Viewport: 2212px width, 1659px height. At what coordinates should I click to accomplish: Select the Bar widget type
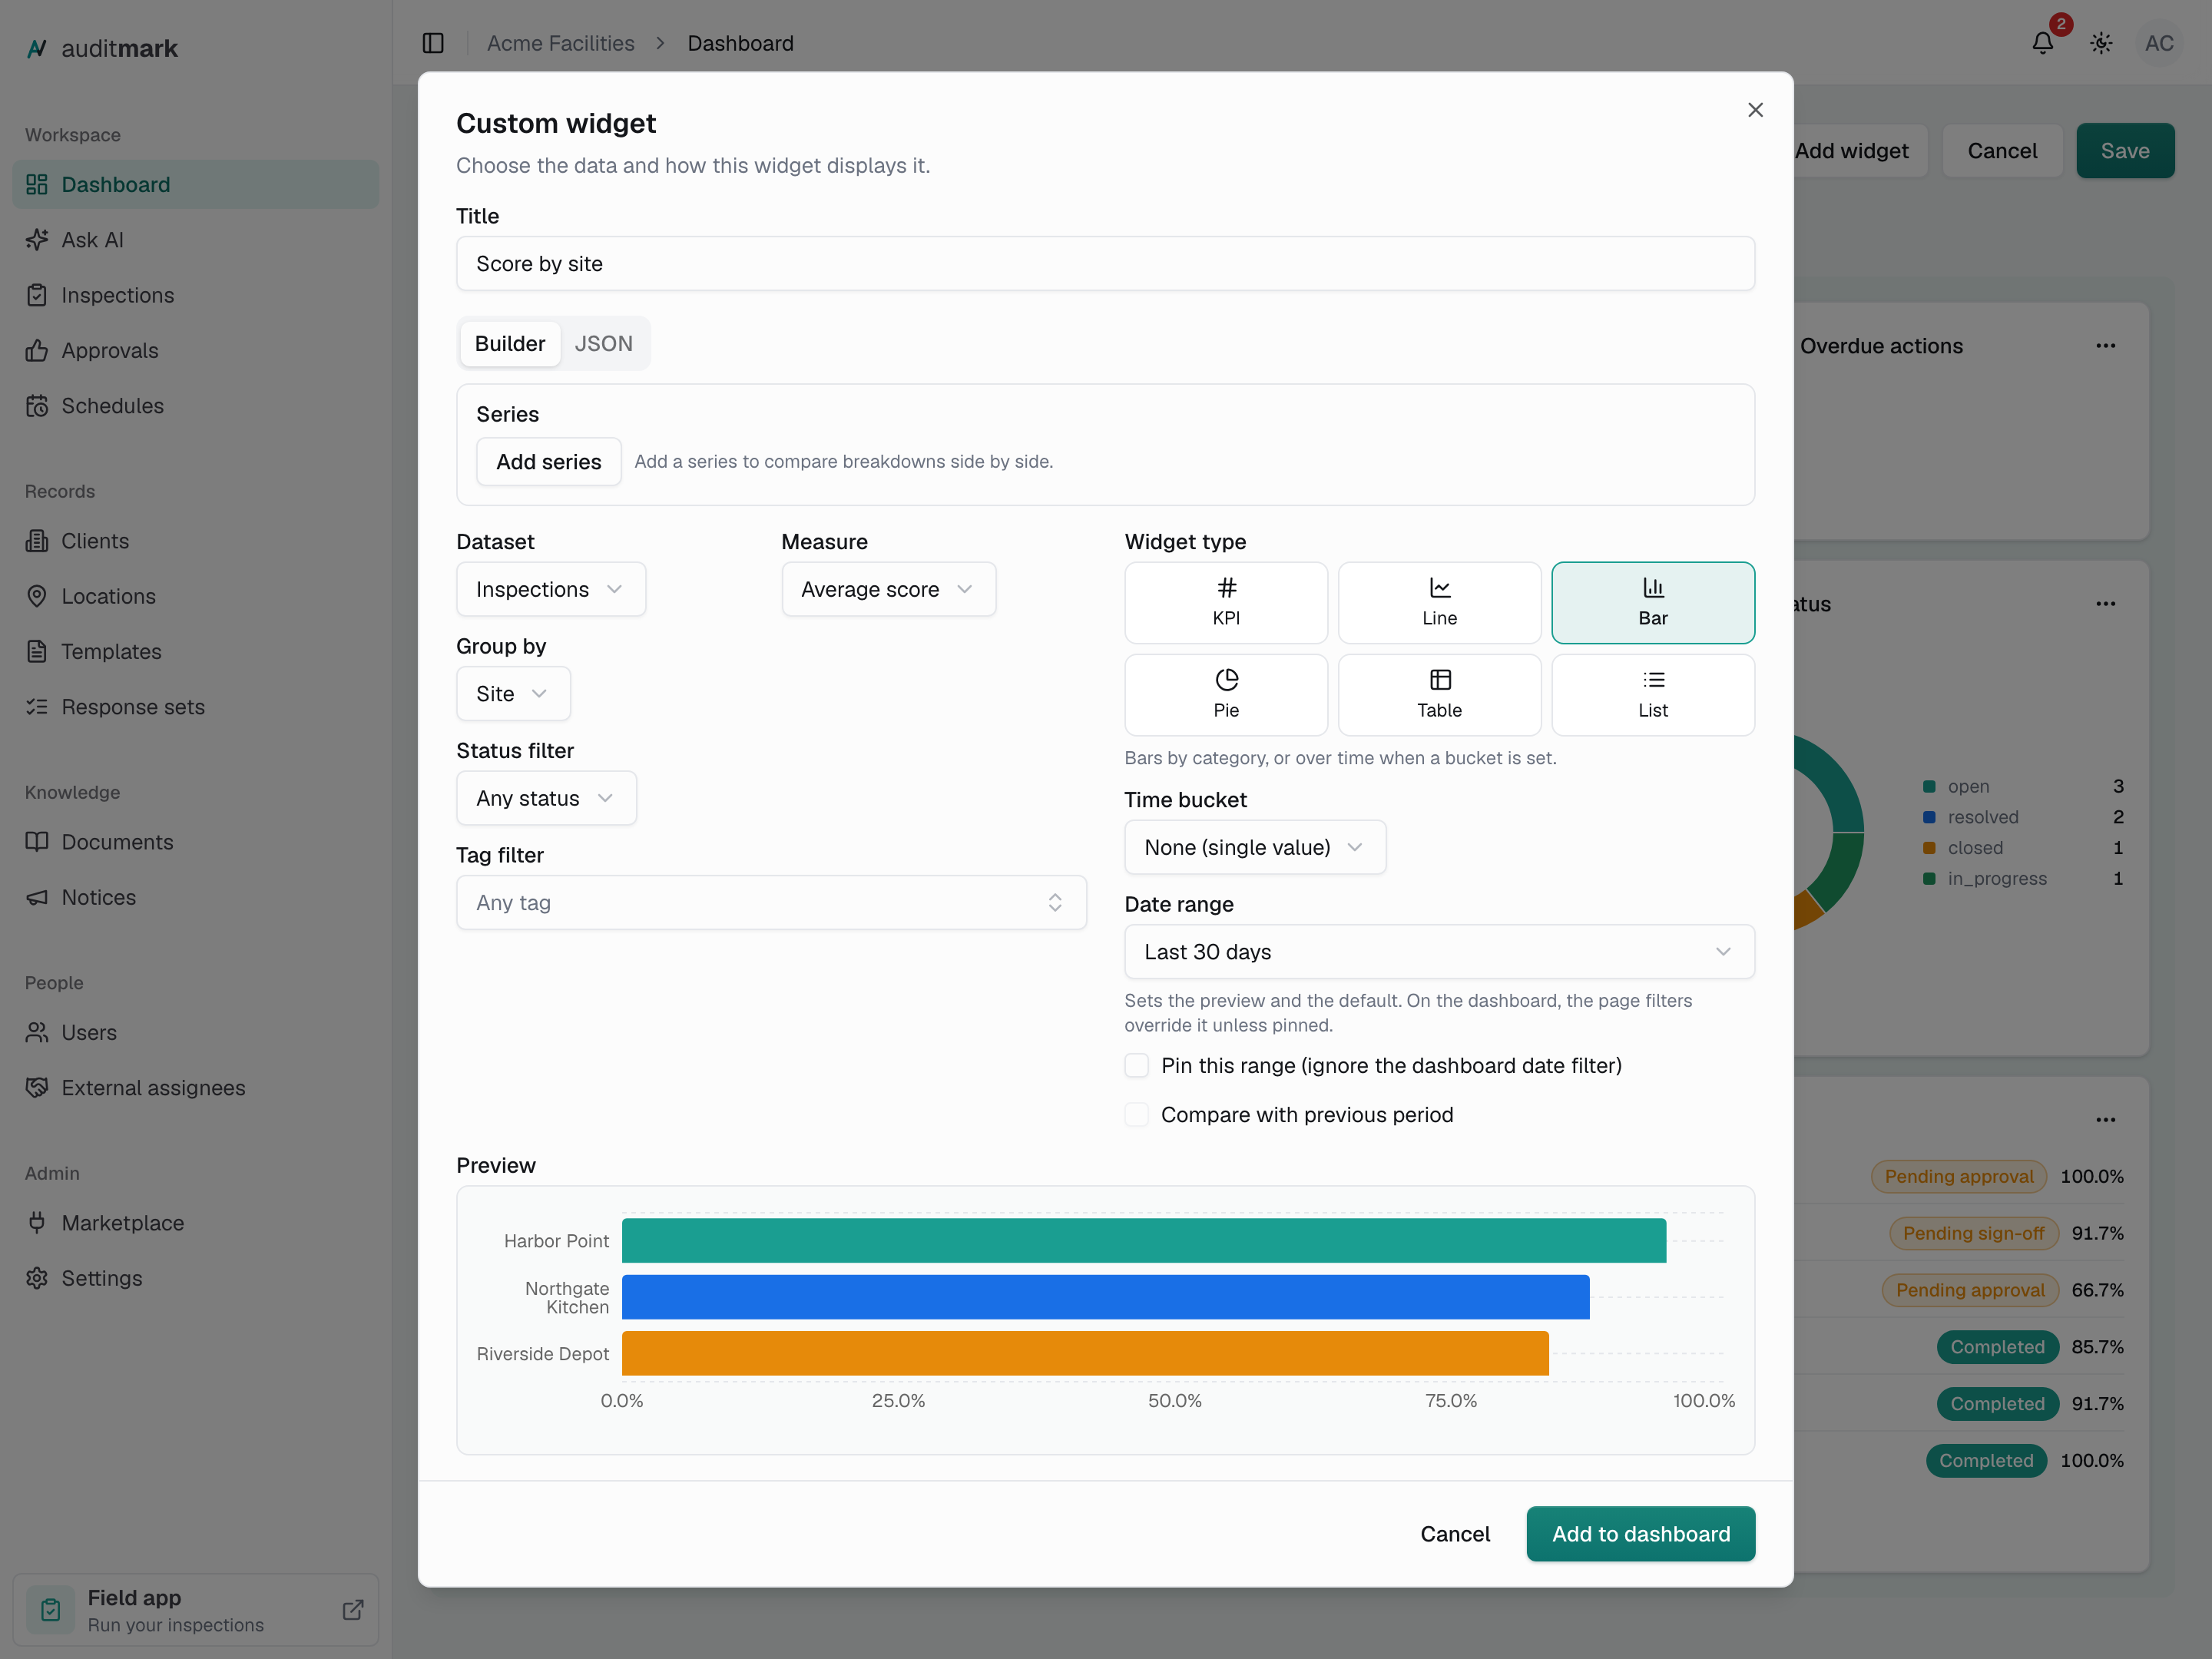(x=1652, y=602)
